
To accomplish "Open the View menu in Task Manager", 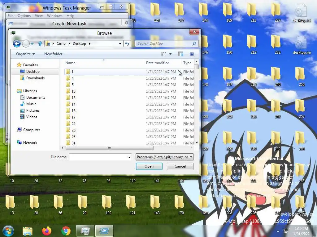I will tap(39, 15).
